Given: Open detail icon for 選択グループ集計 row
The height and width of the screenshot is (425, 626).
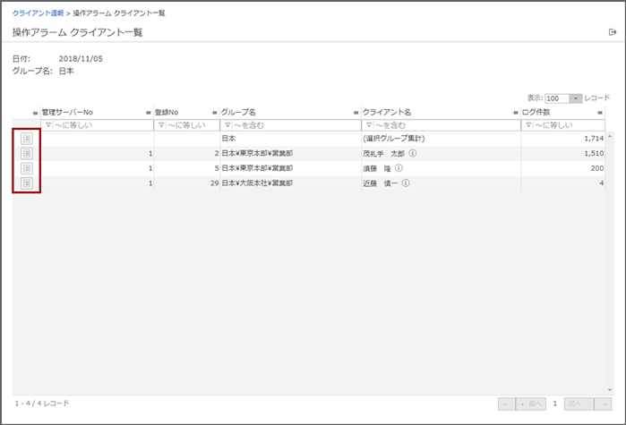Looking at the screenshot, I should pos(27,139).
